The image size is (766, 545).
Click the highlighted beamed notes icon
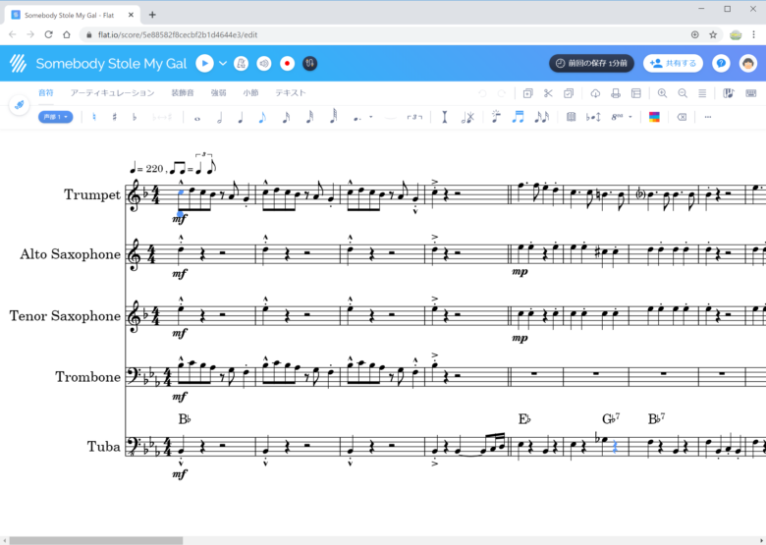tap(518, 117)
